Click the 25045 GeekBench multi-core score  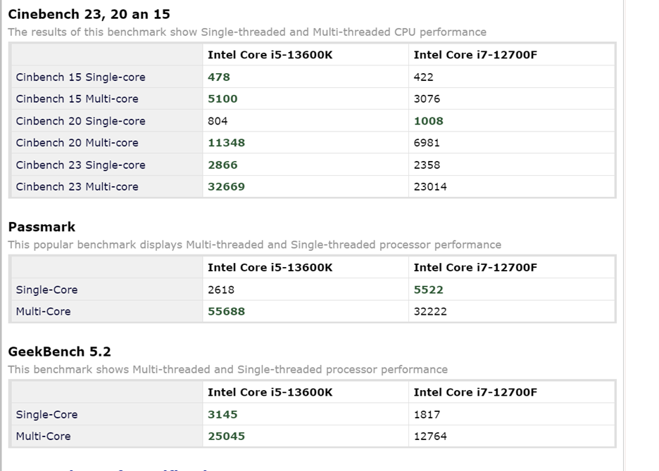pyautogui.click(x=226, y=436)
